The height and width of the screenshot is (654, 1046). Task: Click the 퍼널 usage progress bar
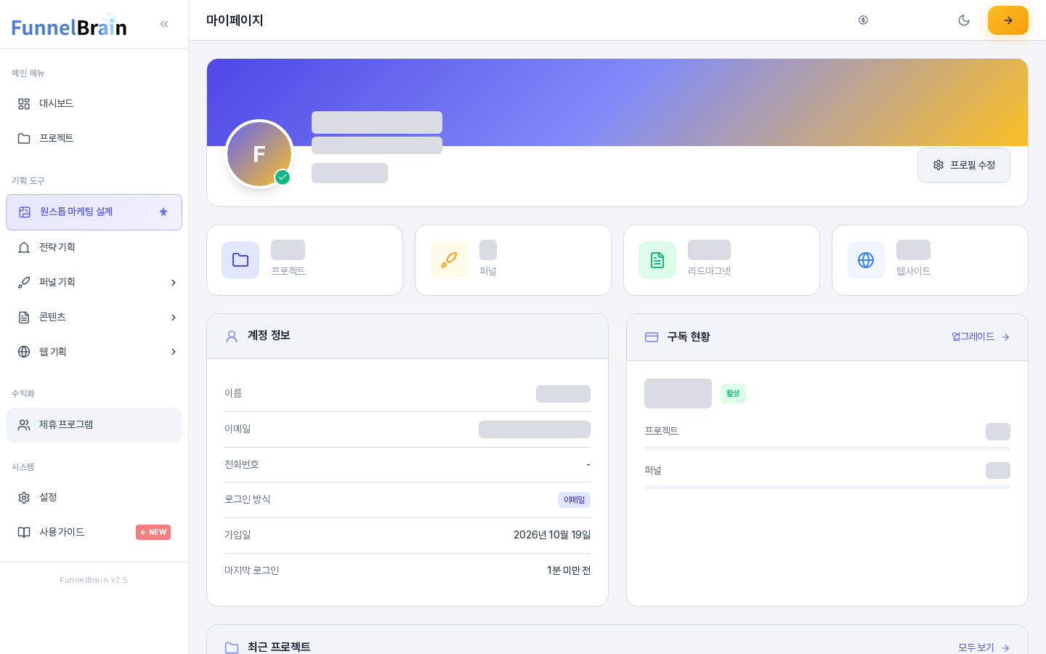tap(827, 487)
